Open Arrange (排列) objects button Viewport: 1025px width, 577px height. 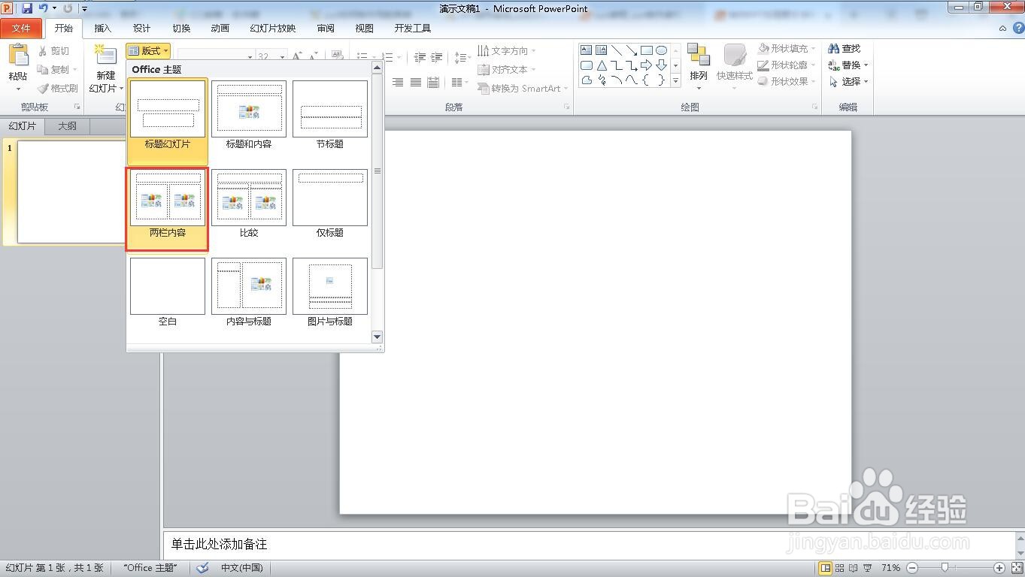tap(699, 66)
